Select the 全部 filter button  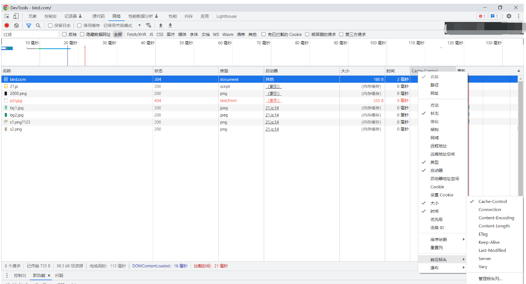click(118, 34)
